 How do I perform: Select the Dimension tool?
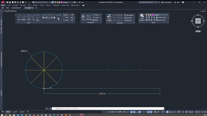pyautogui.click(x=89, y=17)
